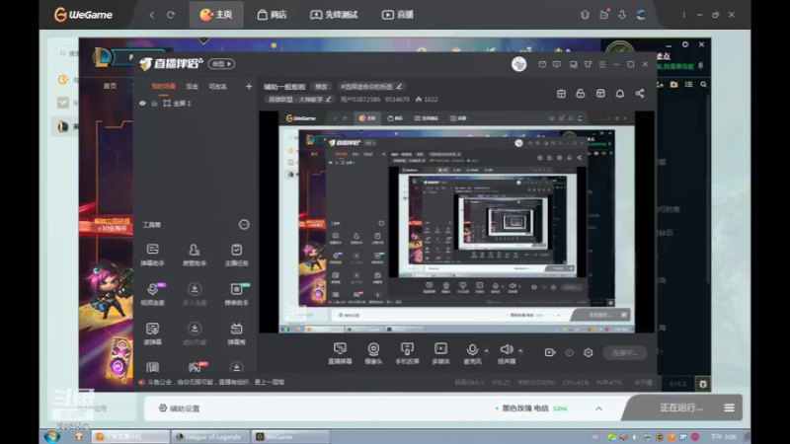
Task: Toggle the lock on 全屏 1 source
Action: coord(155,104)
